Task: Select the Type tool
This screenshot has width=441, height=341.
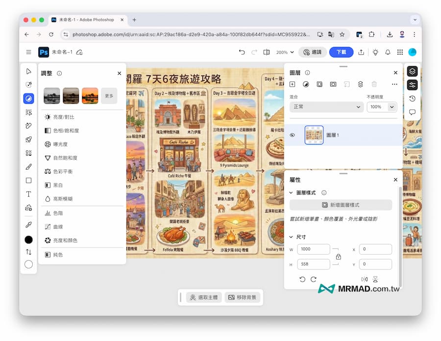Action: tap(28, 194)
